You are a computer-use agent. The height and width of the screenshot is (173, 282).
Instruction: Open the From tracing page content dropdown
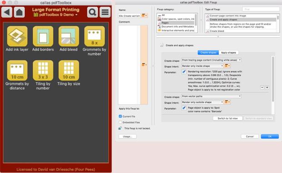coord(211,60)
